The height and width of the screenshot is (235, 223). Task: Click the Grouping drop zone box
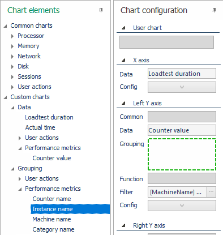(x=182, y=155)
